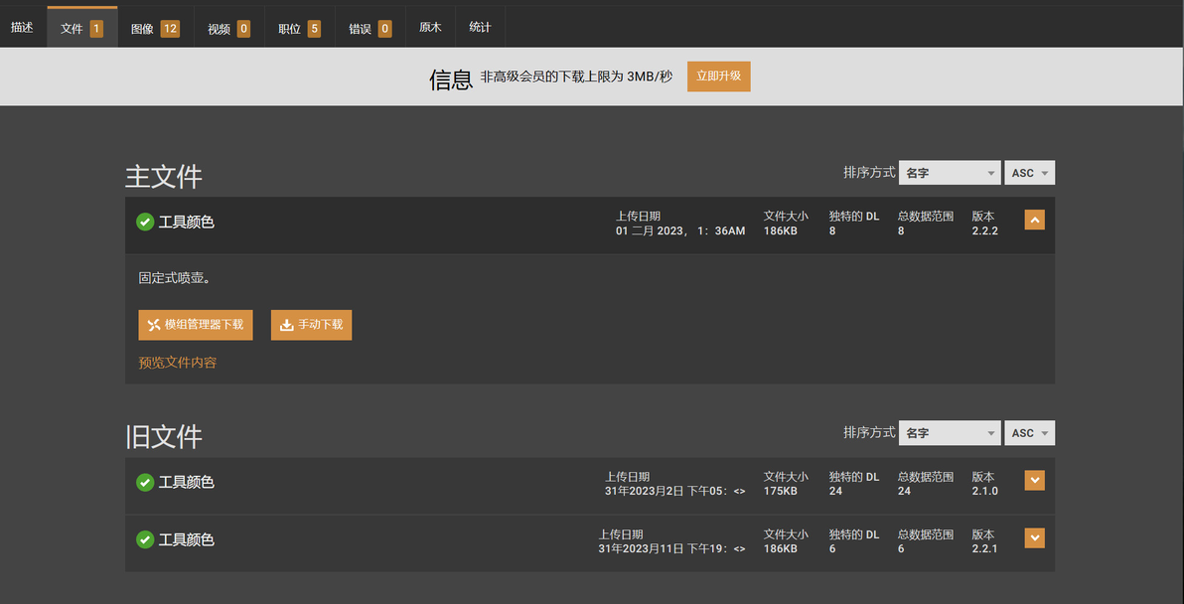Switch to the 文件 tab
This screenshot has height=604, width=1184.
[x=82, y=27]
